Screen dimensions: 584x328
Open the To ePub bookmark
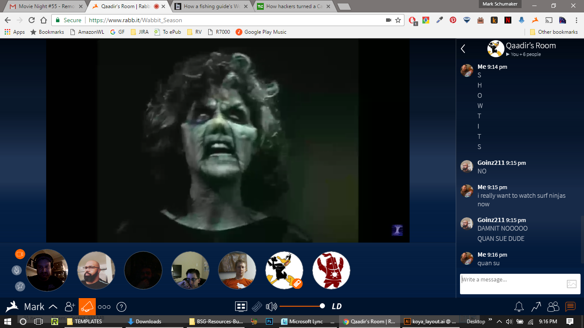(x=168, y=32)
